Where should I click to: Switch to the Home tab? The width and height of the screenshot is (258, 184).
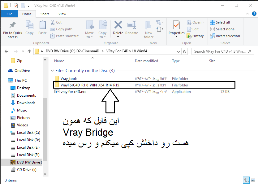pyautogui.click(x=27, y=14)
